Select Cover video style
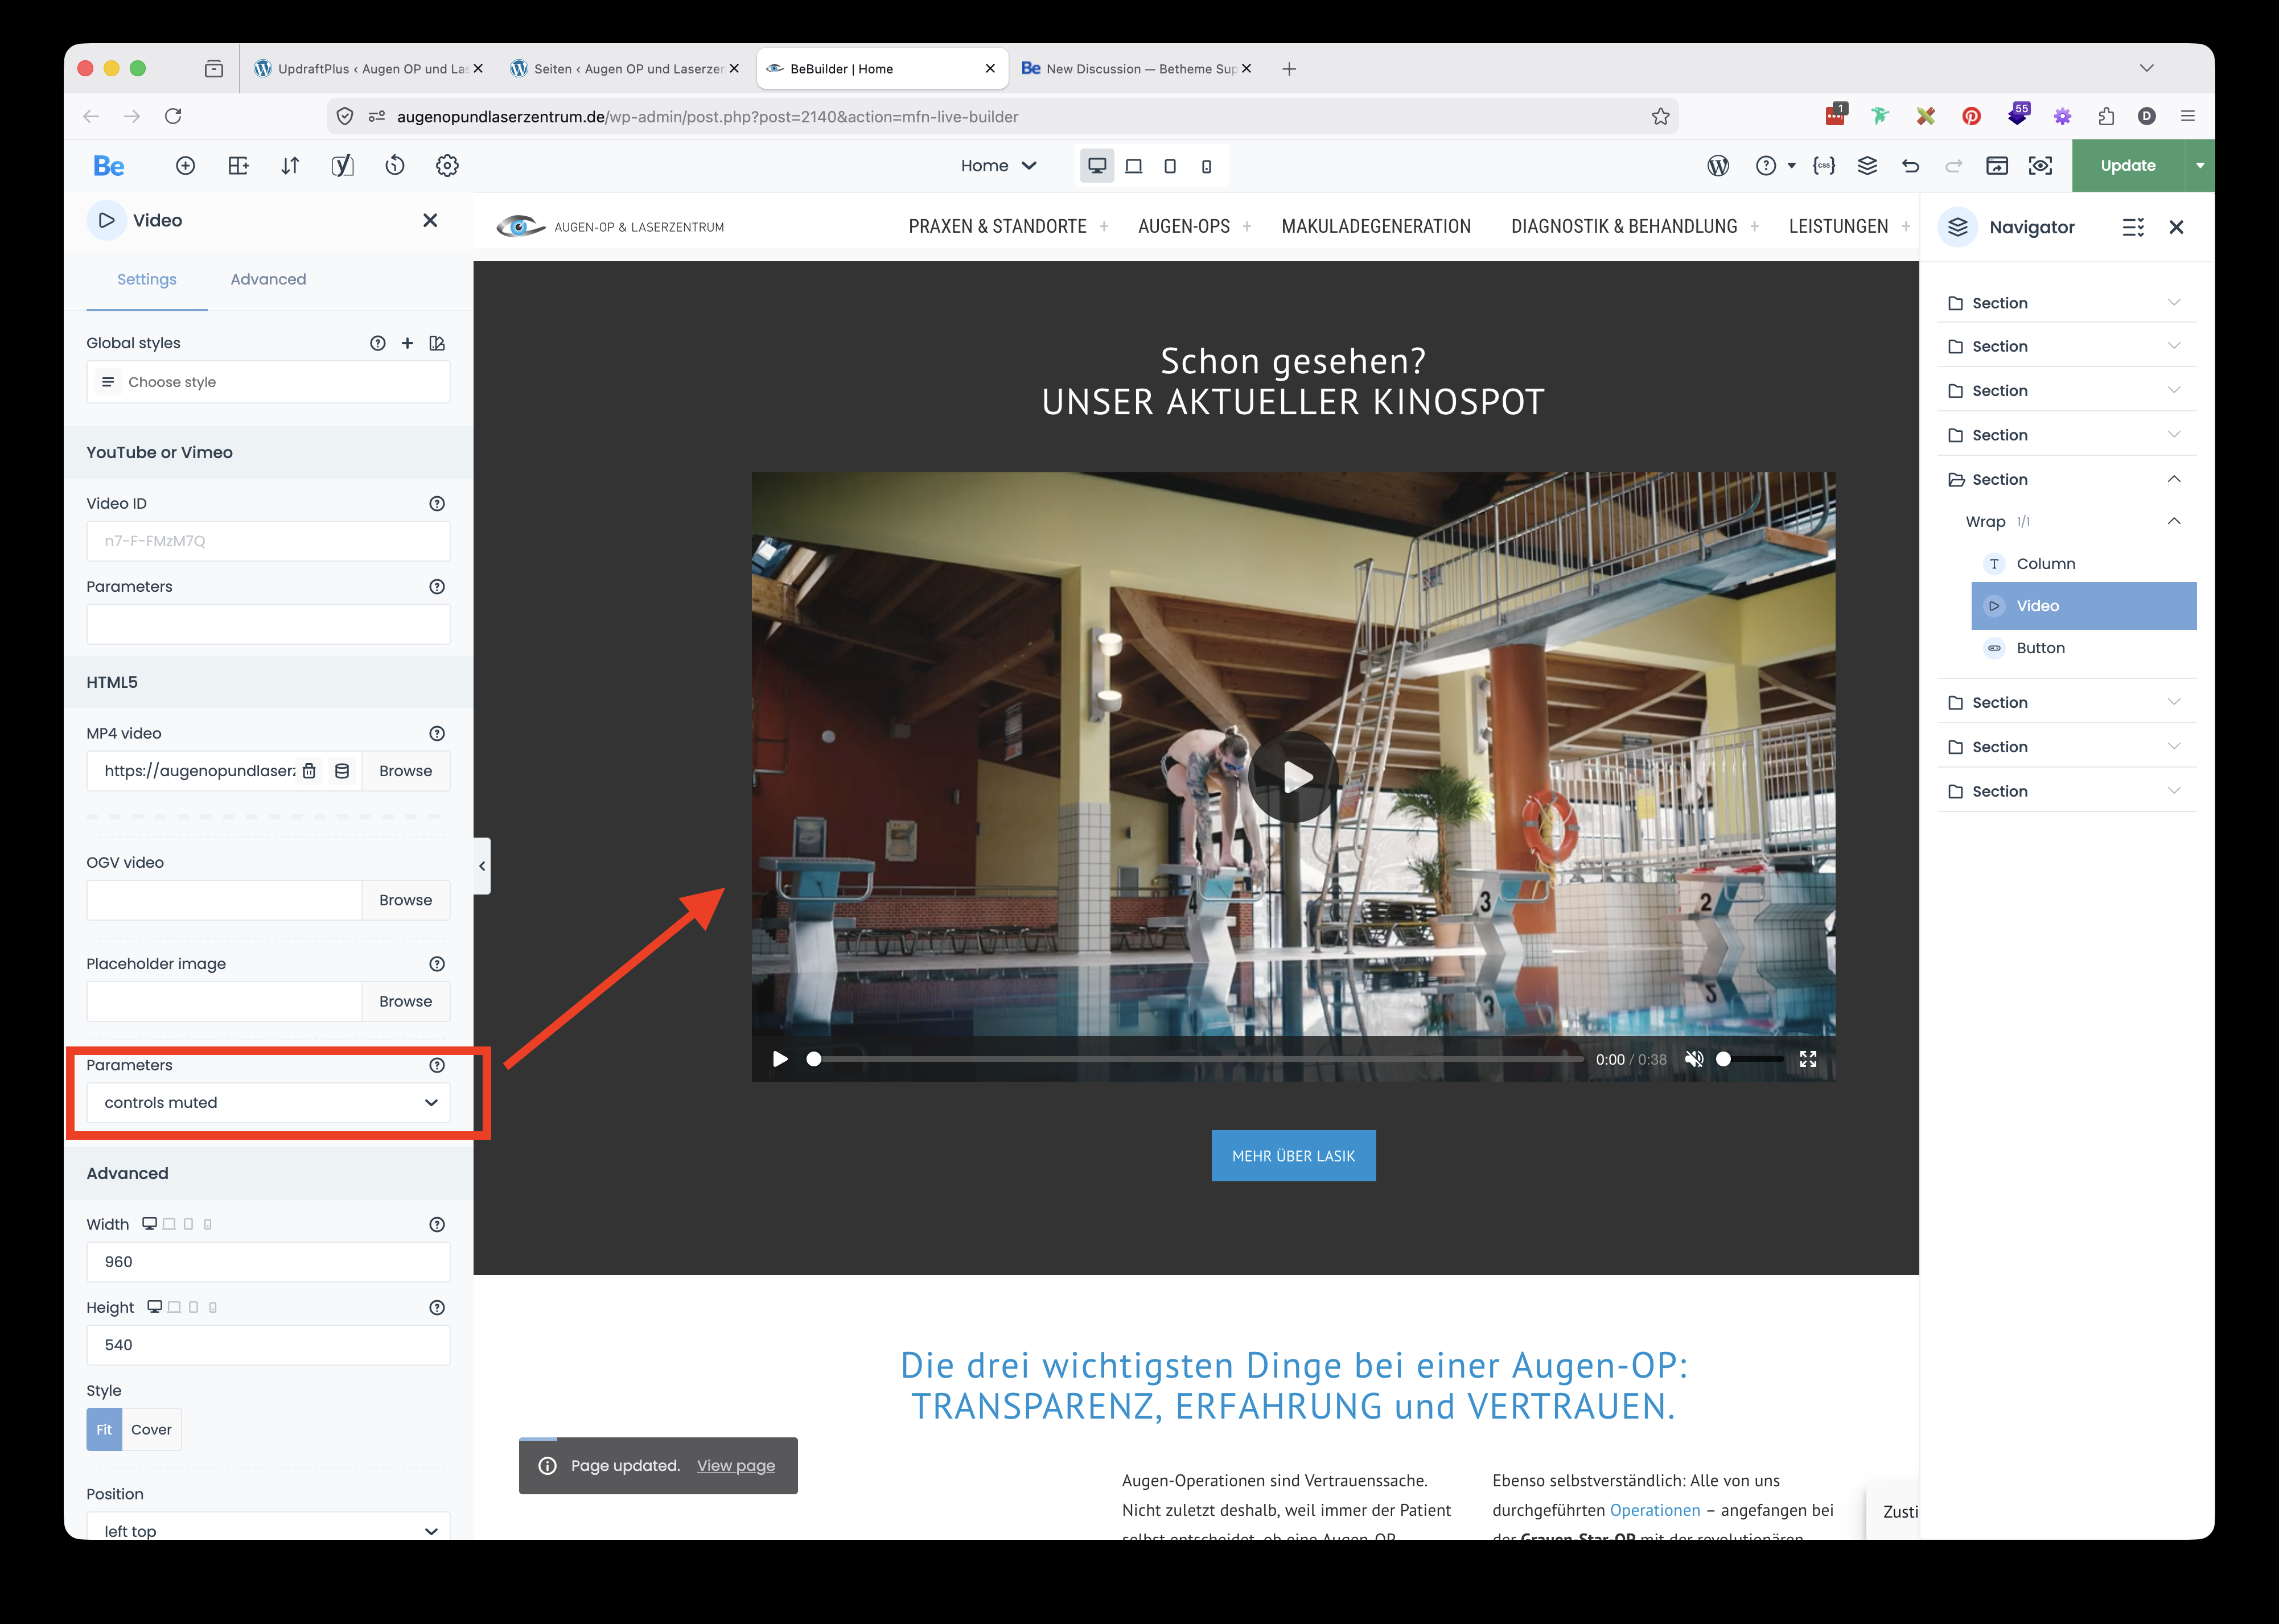Viewport: 2279px width, 1624px height. pyautogui.click(x=151, y=1429)
